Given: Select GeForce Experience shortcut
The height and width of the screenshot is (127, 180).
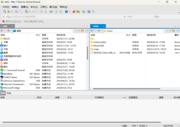Looking at the screenshot, I should coord(13,81).
